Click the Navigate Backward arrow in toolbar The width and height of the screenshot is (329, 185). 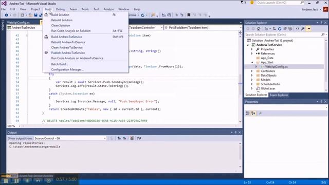[6, 15]
